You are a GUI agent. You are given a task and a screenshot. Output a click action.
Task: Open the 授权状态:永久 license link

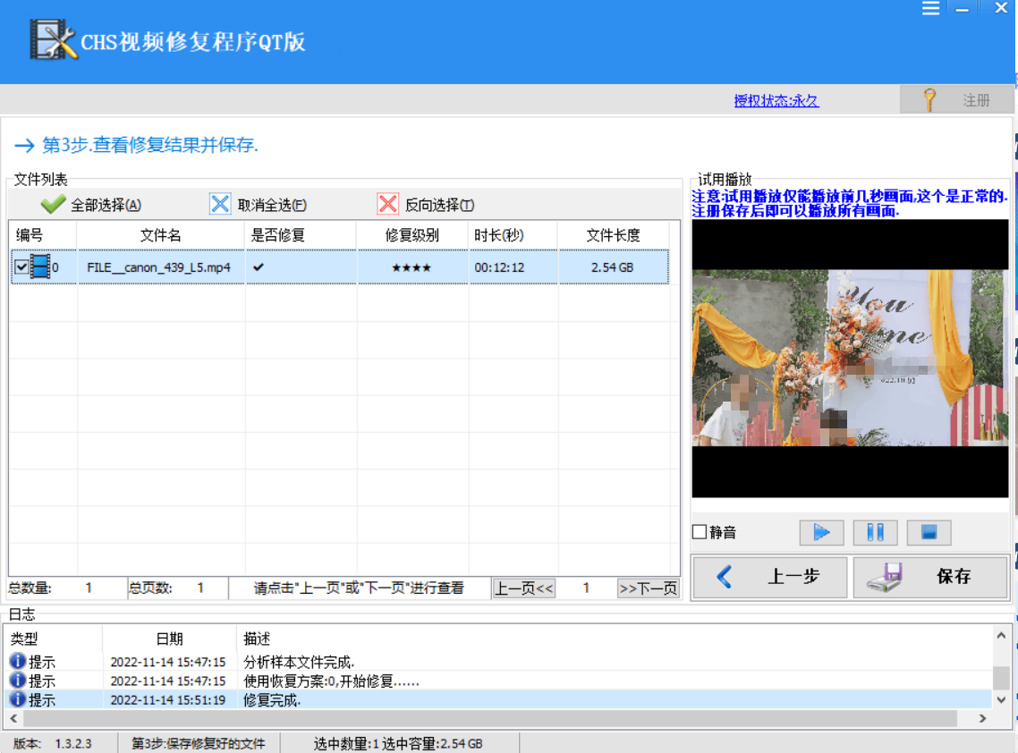[776, 101]
